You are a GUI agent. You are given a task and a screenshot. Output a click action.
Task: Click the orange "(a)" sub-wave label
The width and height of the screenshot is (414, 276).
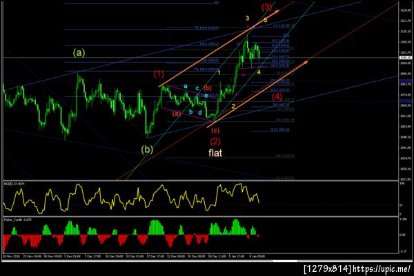coord(177,114)
